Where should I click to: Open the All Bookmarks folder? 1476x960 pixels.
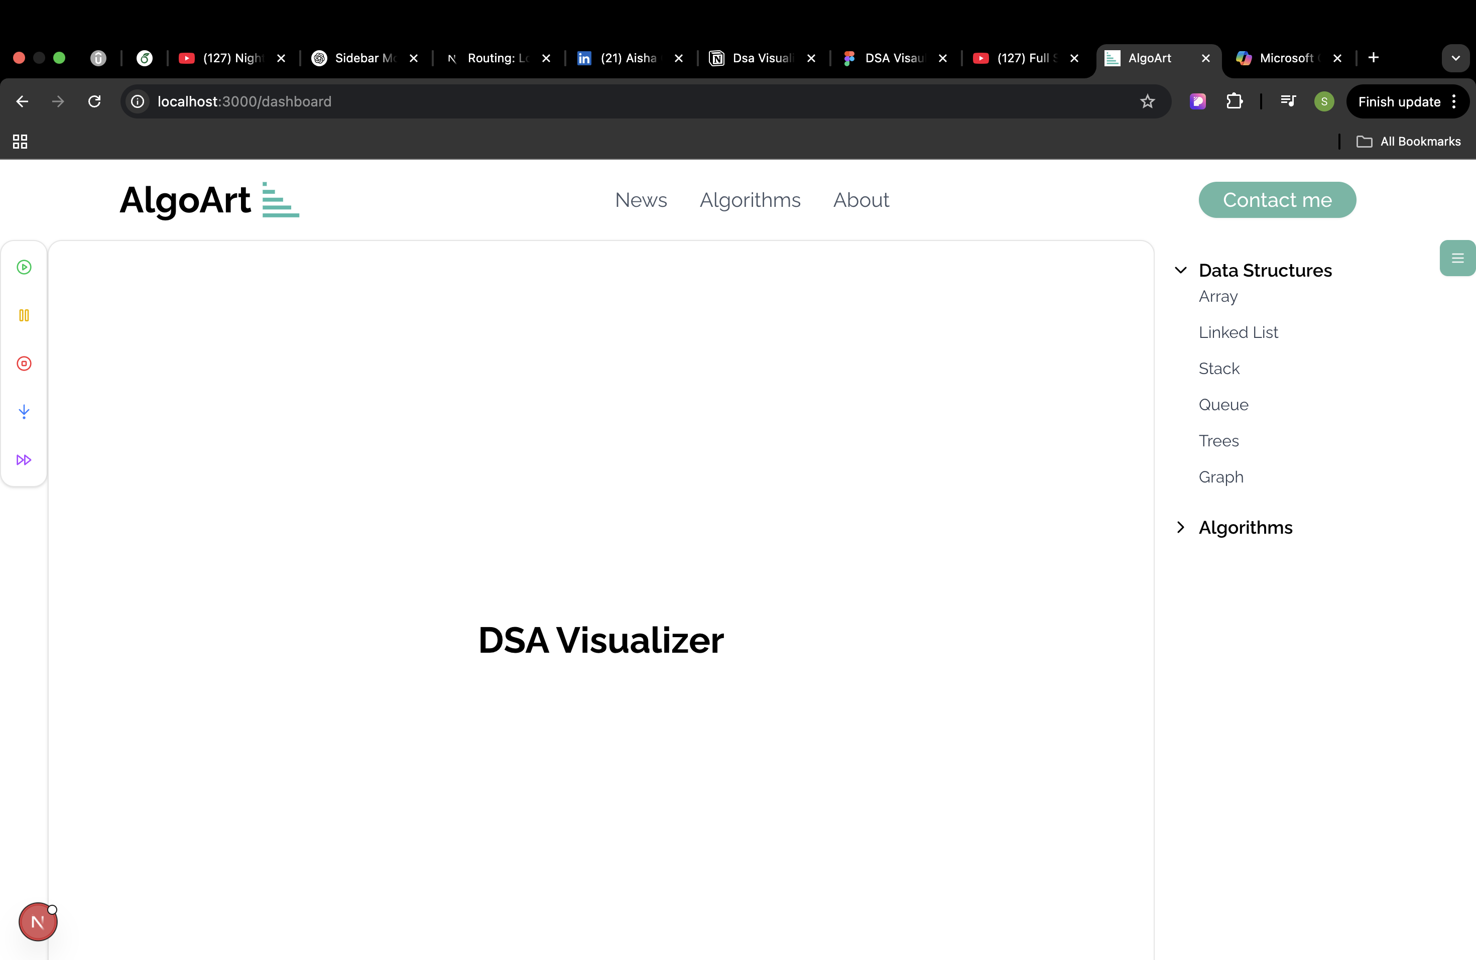pos(1408,142)
